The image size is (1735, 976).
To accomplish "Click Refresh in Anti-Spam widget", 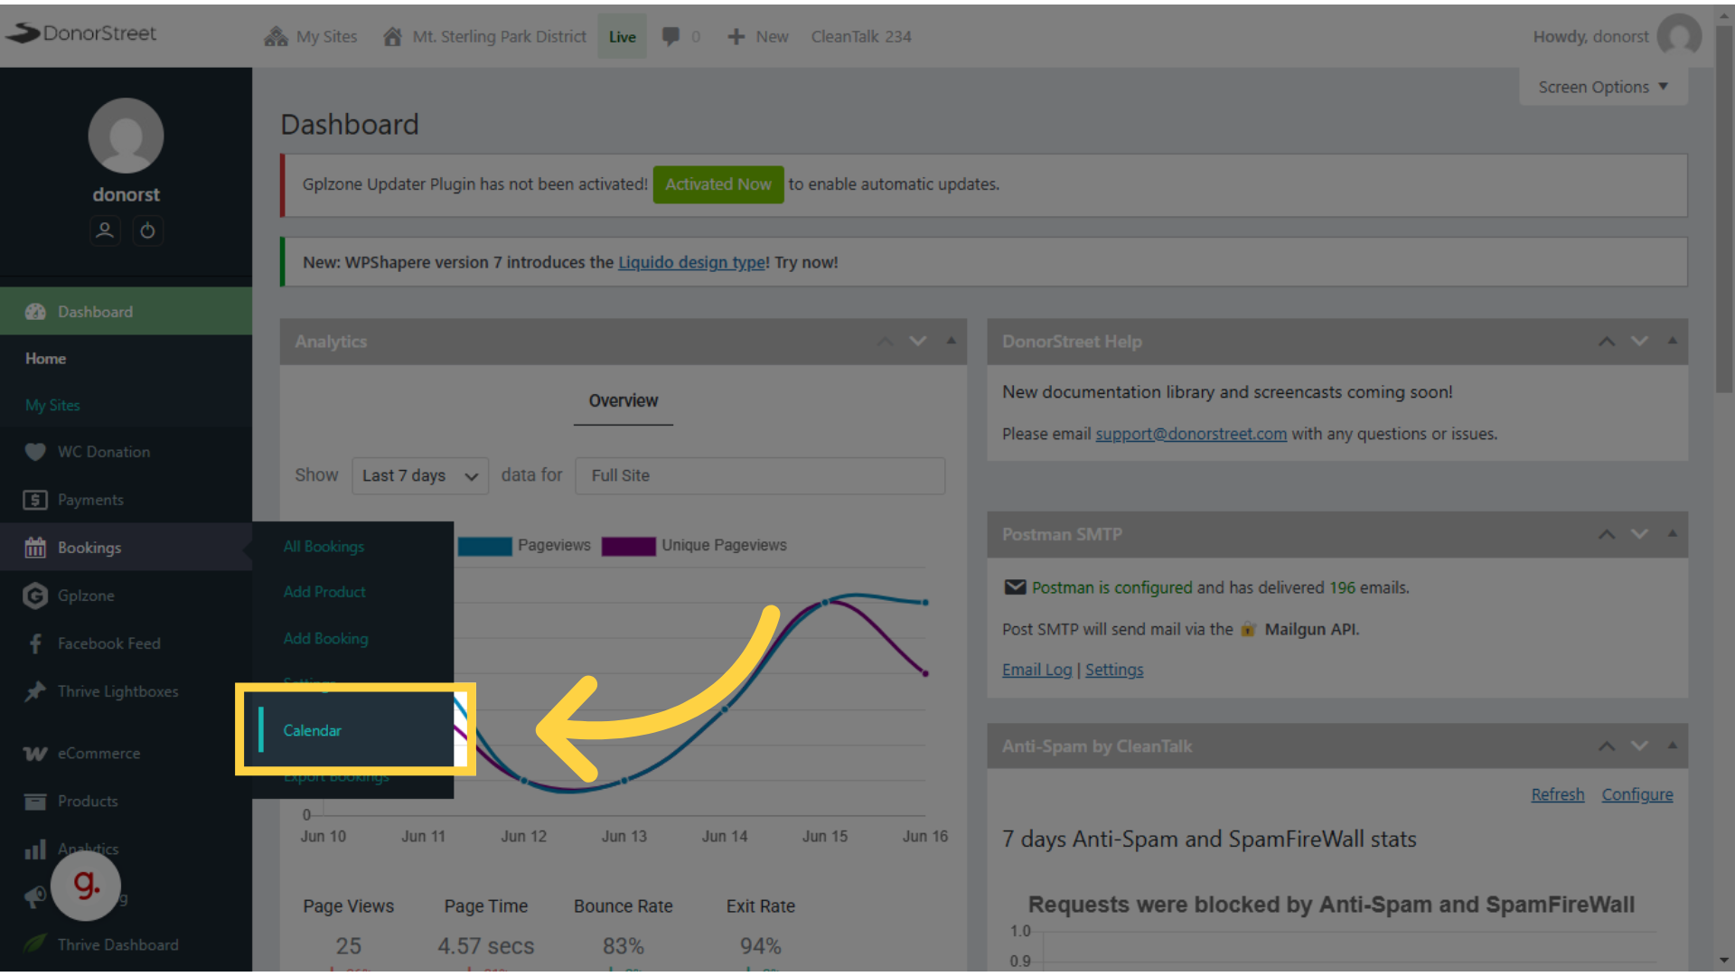I will [x=1558, y=795].
